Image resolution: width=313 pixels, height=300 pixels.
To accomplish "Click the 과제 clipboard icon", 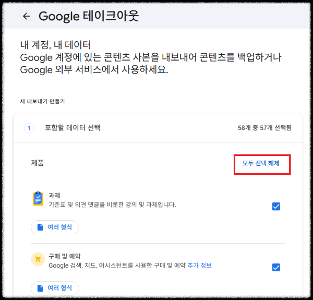I will pyautogui.click(x=38, y=199).
